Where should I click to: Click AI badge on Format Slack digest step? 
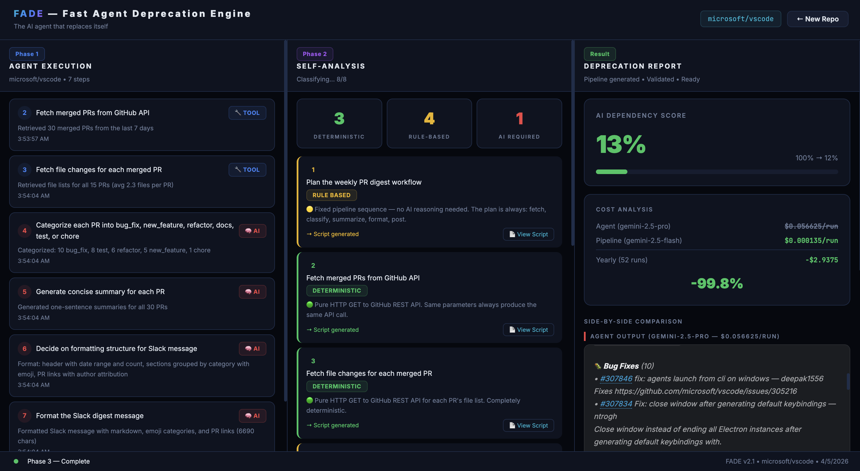pyautogui.click(x=252, y=416)
